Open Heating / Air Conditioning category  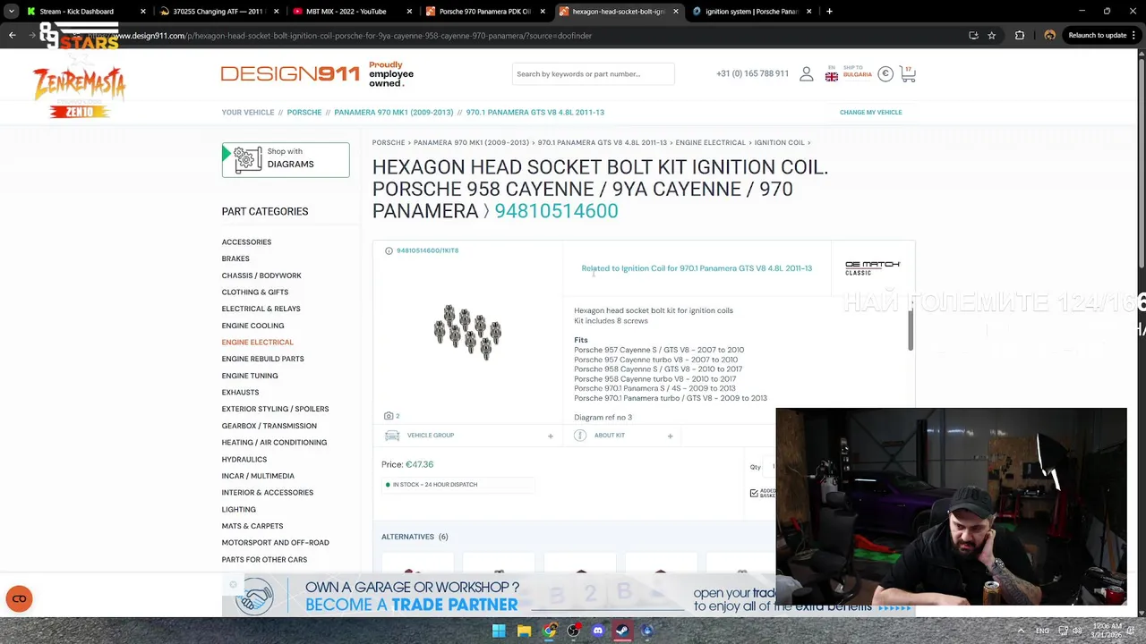[x=274, y=443]
